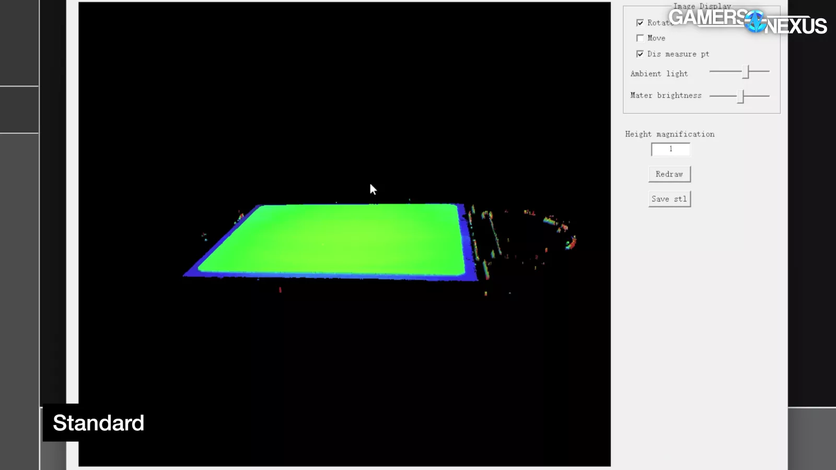Click the Save stl button
The width and height of the screenshot is (836, 470).
(669, 199)
